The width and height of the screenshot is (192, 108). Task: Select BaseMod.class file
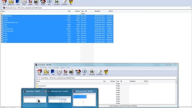coord(57,16)
